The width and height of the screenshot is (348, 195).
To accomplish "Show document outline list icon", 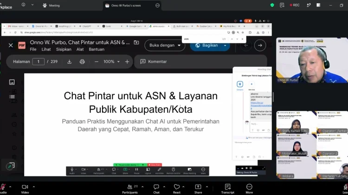I will [12, 97].
